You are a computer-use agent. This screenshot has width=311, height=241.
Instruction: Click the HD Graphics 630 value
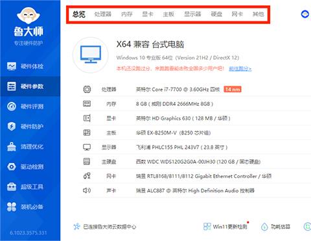183,118
